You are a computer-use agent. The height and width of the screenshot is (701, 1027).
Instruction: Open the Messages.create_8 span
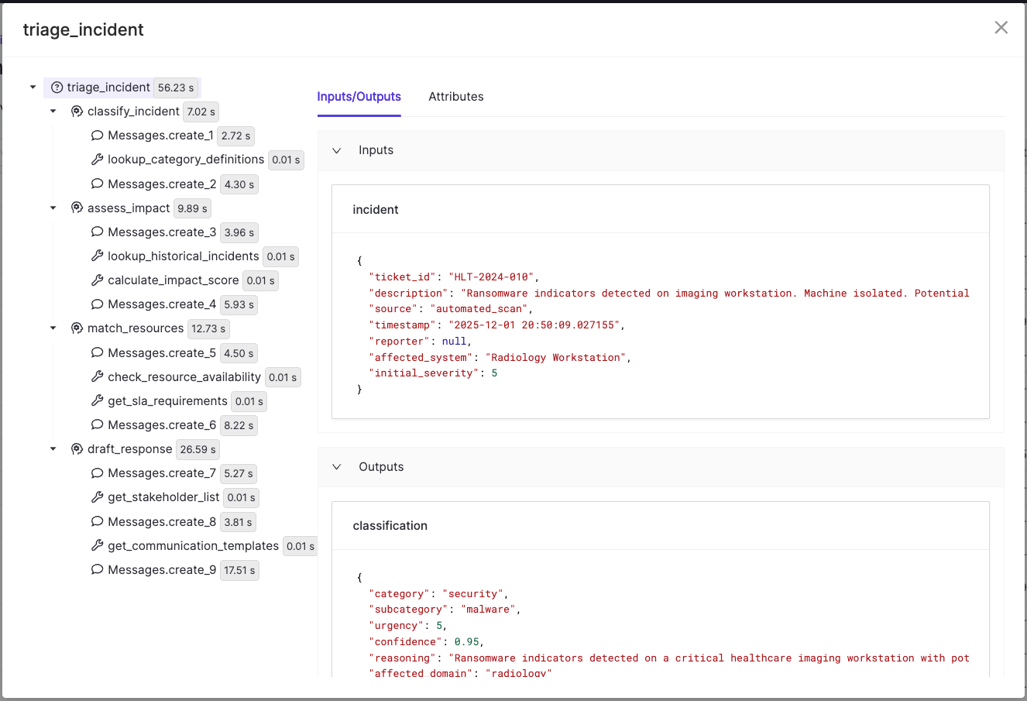click(162, 522)
